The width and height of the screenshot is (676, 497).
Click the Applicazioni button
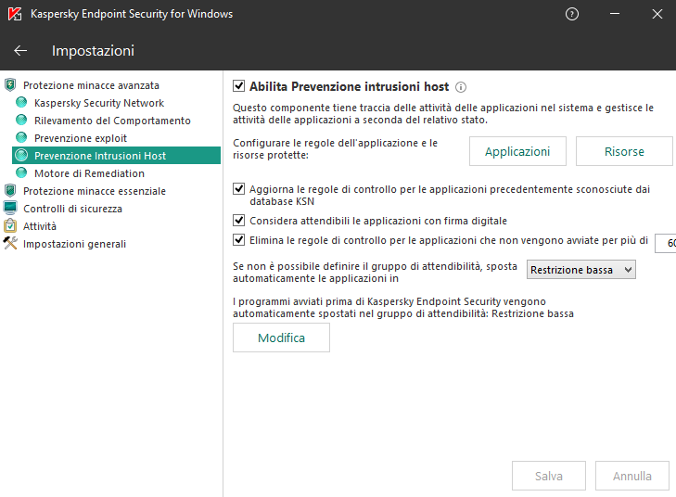tap(517, 151)
